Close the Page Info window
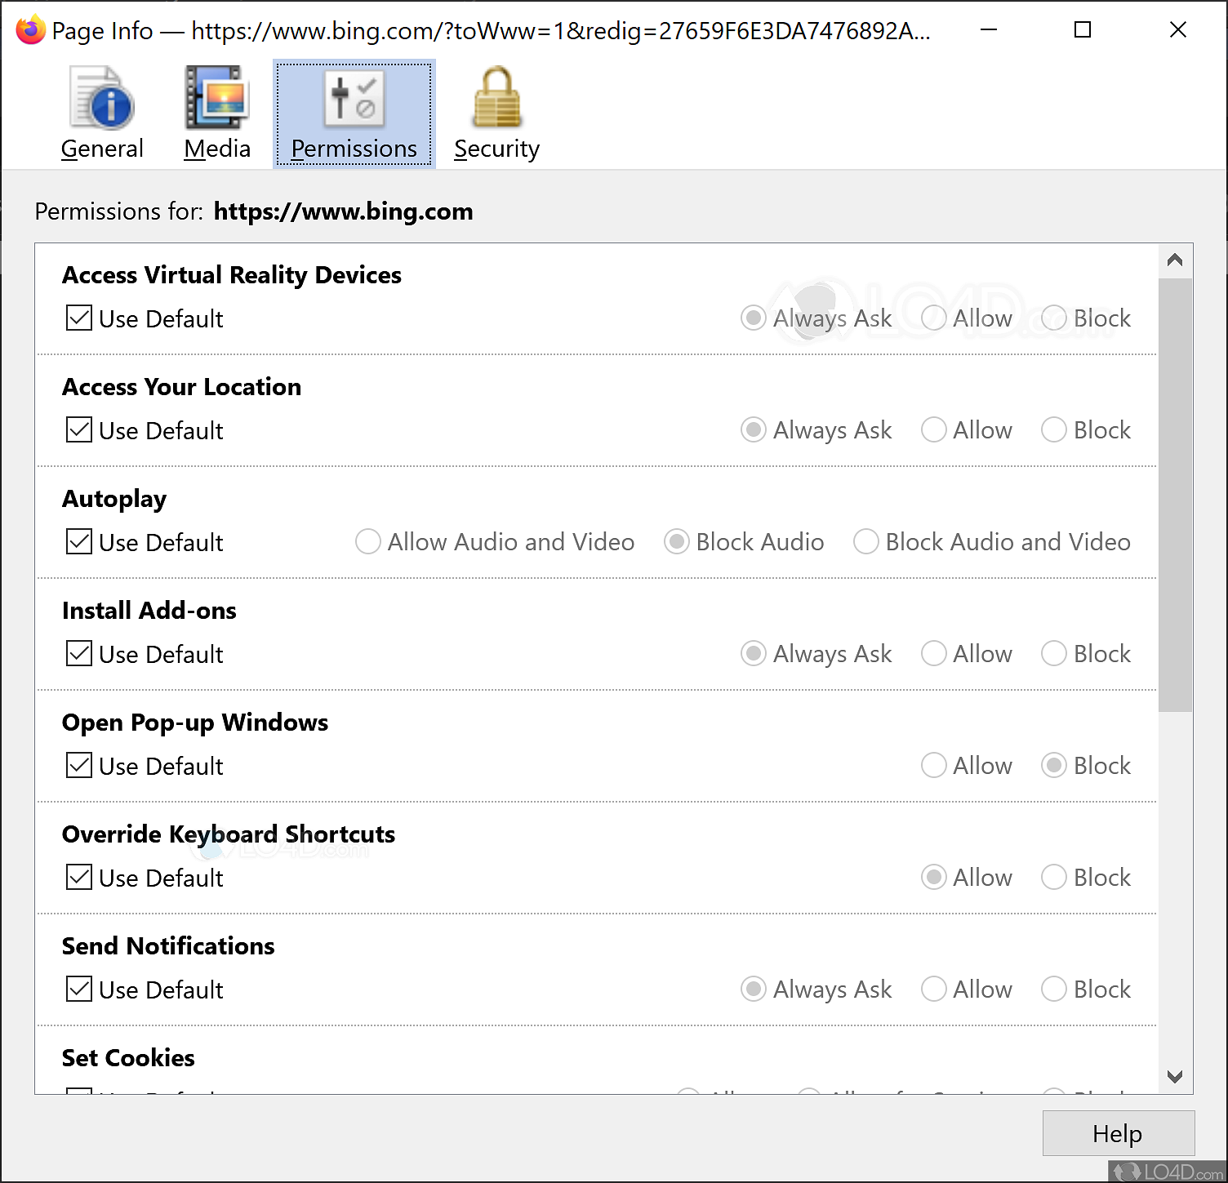 1177,30
